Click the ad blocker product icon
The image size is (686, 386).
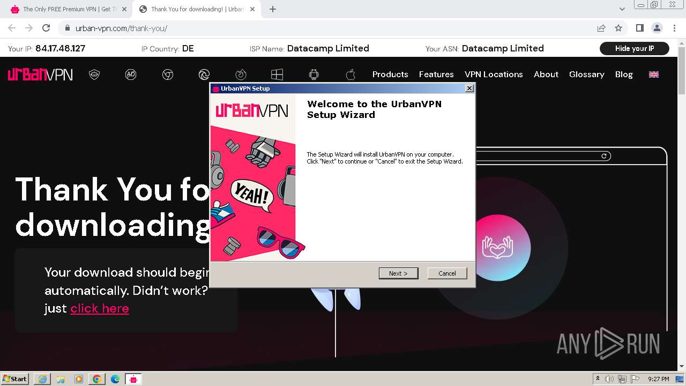point(131,75)
